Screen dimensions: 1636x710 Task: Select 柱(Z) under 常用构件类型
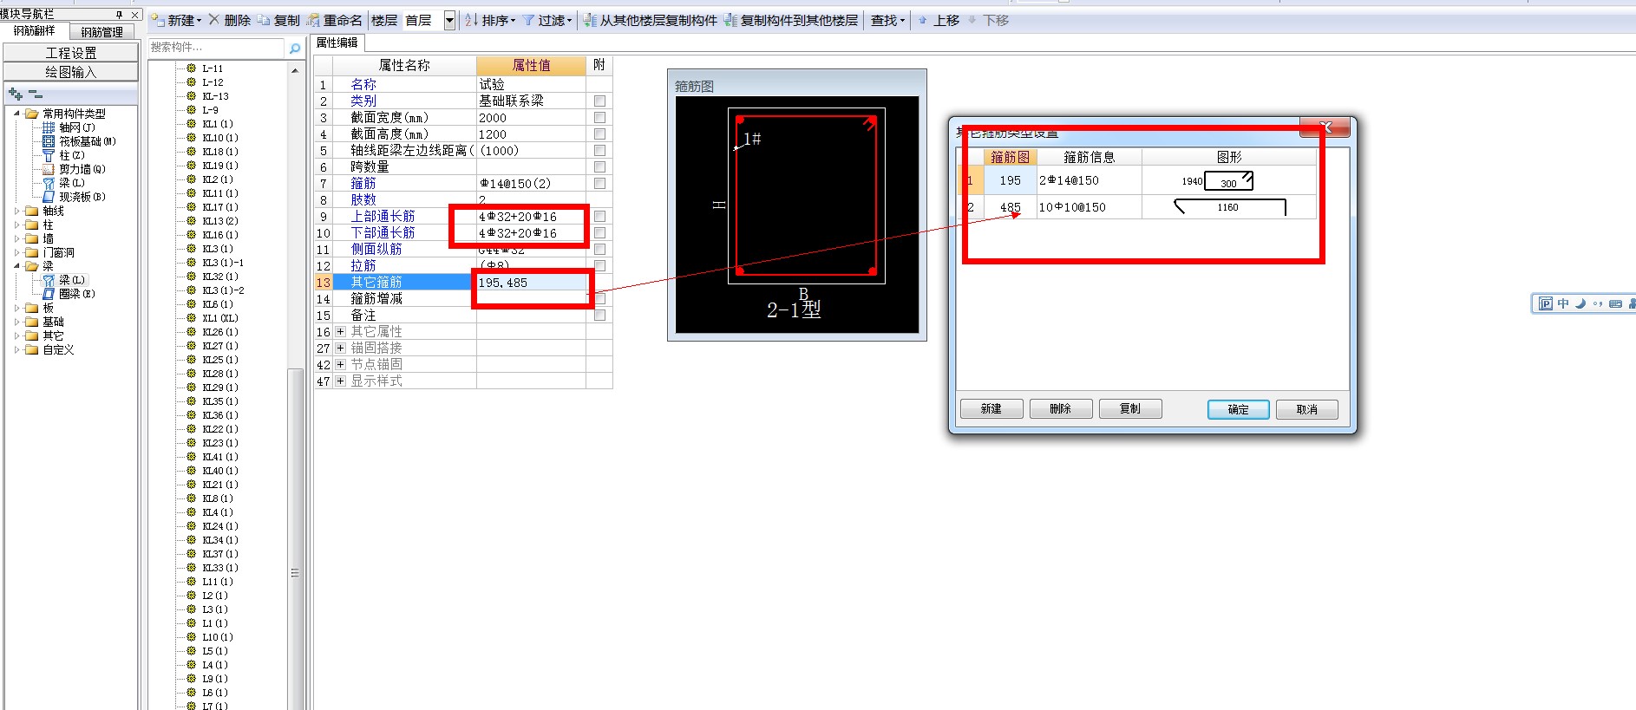63,155
